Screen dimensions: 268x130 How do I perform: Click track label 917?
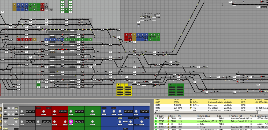46,19
